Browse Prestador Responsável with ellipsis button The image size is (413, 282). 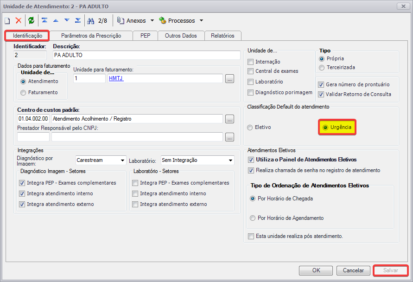pos(230,137)
